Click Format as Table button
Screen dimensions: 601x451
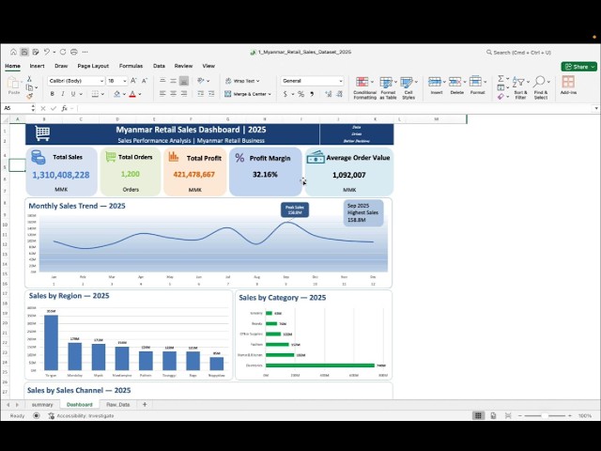click(388, 87)
